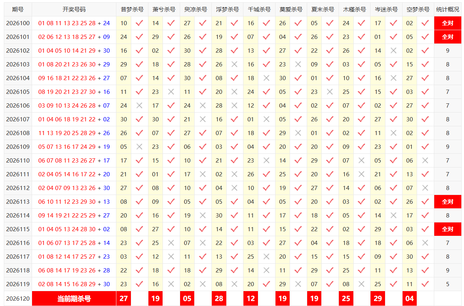The width and height of the screenshot is (464, 306).
Task: Select current-period number 28 under 浮梦杀号
Action: tap(219, 299)
